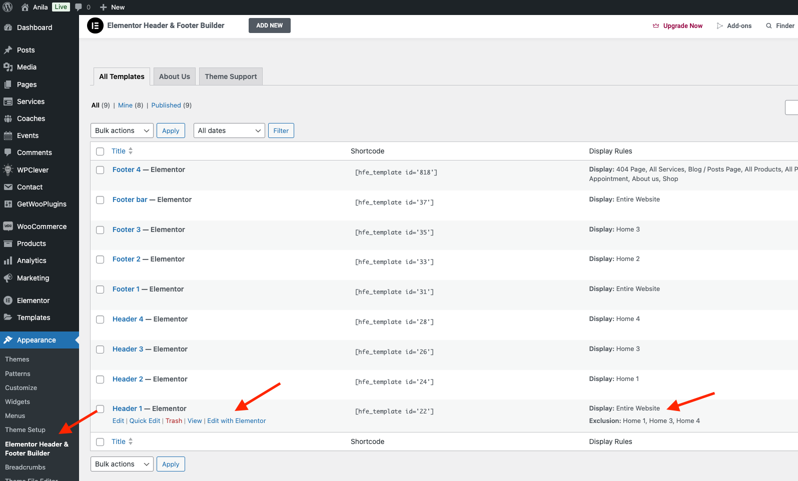Click the WordPress logo icon
This screenshot has width=798, height=481.
pos(8,7)
